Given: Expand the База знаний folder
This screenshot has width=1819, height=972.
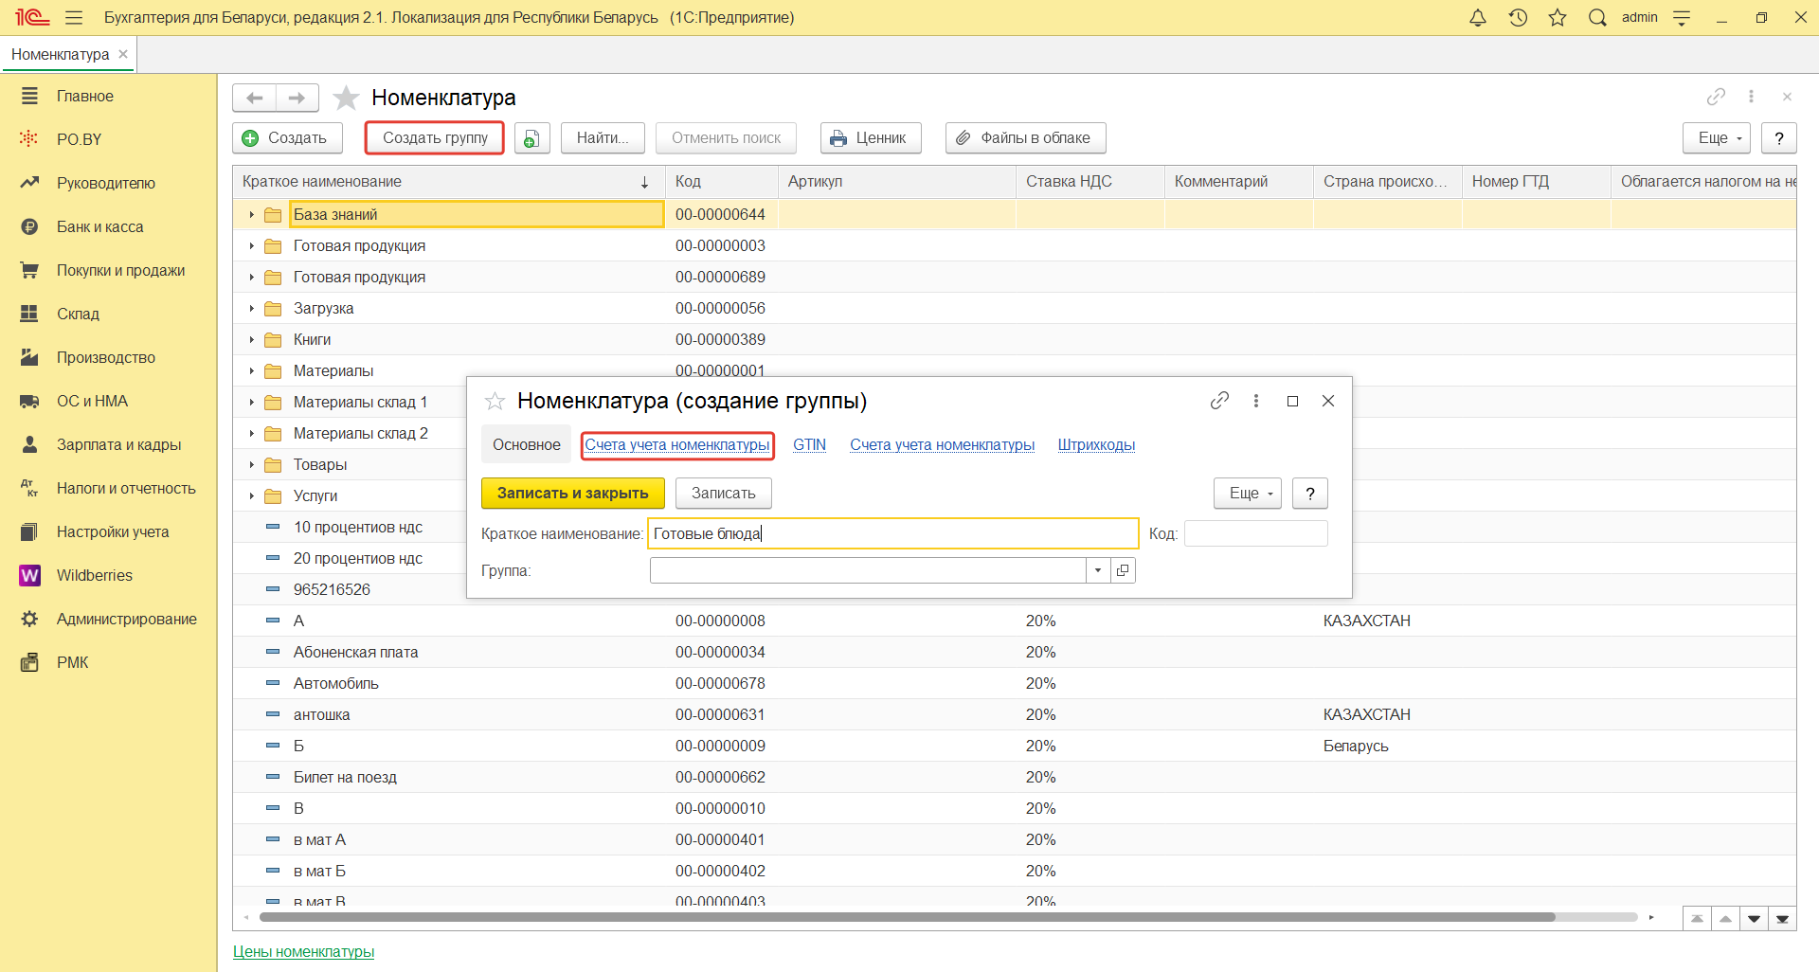Looking at the screenshot, I should coord(251,215).
